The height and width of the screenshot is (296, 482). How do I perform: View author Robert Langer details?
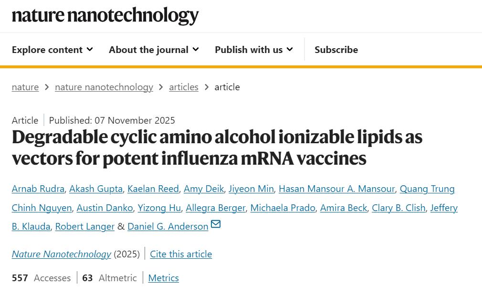point(85,227)
